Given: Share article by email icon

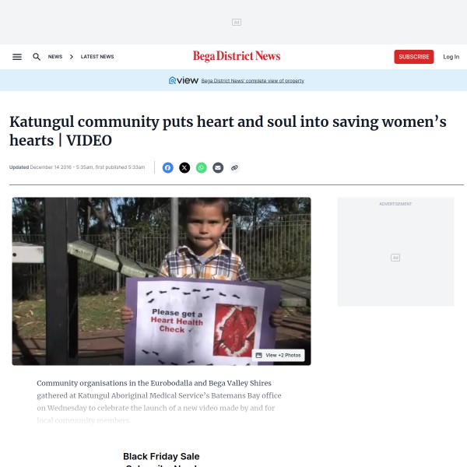Looking at the screenshot, I should pyautogui.click(x=218, y=167).
